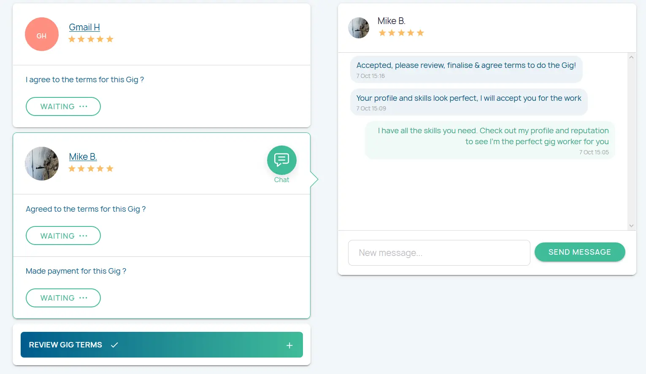Click the Review Gig Terms bar
The image size is (646, 374).
[162, 345]
